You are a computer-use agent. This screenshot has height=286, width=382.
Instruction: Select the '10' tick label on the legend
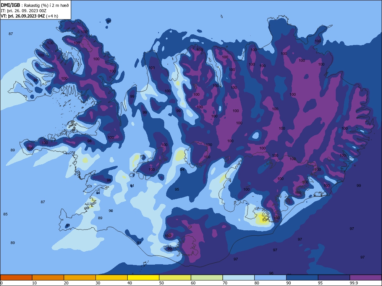click(34, 283)
